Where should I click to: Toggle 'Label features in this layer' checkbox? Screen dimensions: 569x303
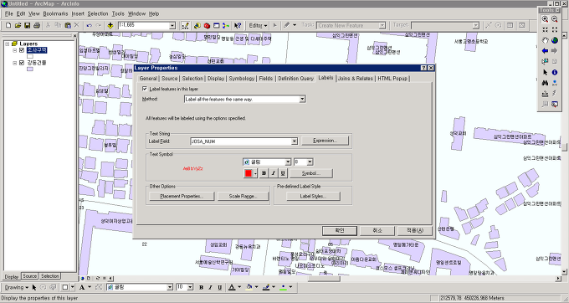(145, 89)
